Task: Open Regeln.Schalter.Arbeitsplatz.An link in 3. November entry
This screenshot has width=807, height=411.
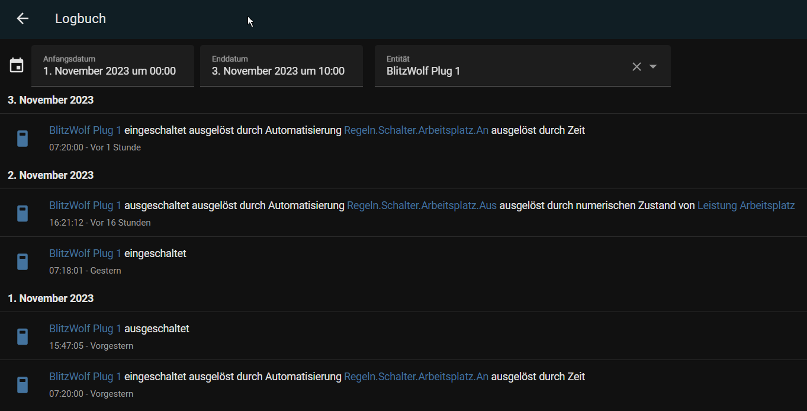Action: [416, 130]
